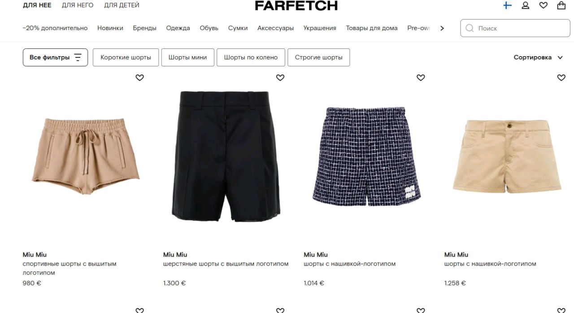Viewport: 574px width, 313px height.
Task: Open the navy tweed shorts product image
Action: [x=366, y=156]
